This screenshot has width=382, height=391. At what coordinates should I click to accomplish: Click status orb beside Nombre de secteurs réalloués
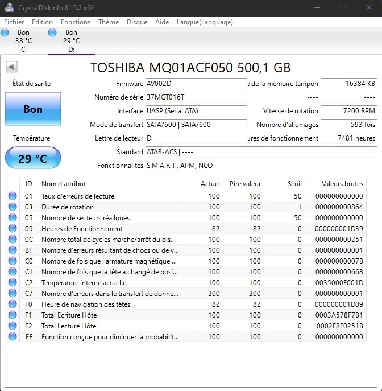click(x=13, y=218)
